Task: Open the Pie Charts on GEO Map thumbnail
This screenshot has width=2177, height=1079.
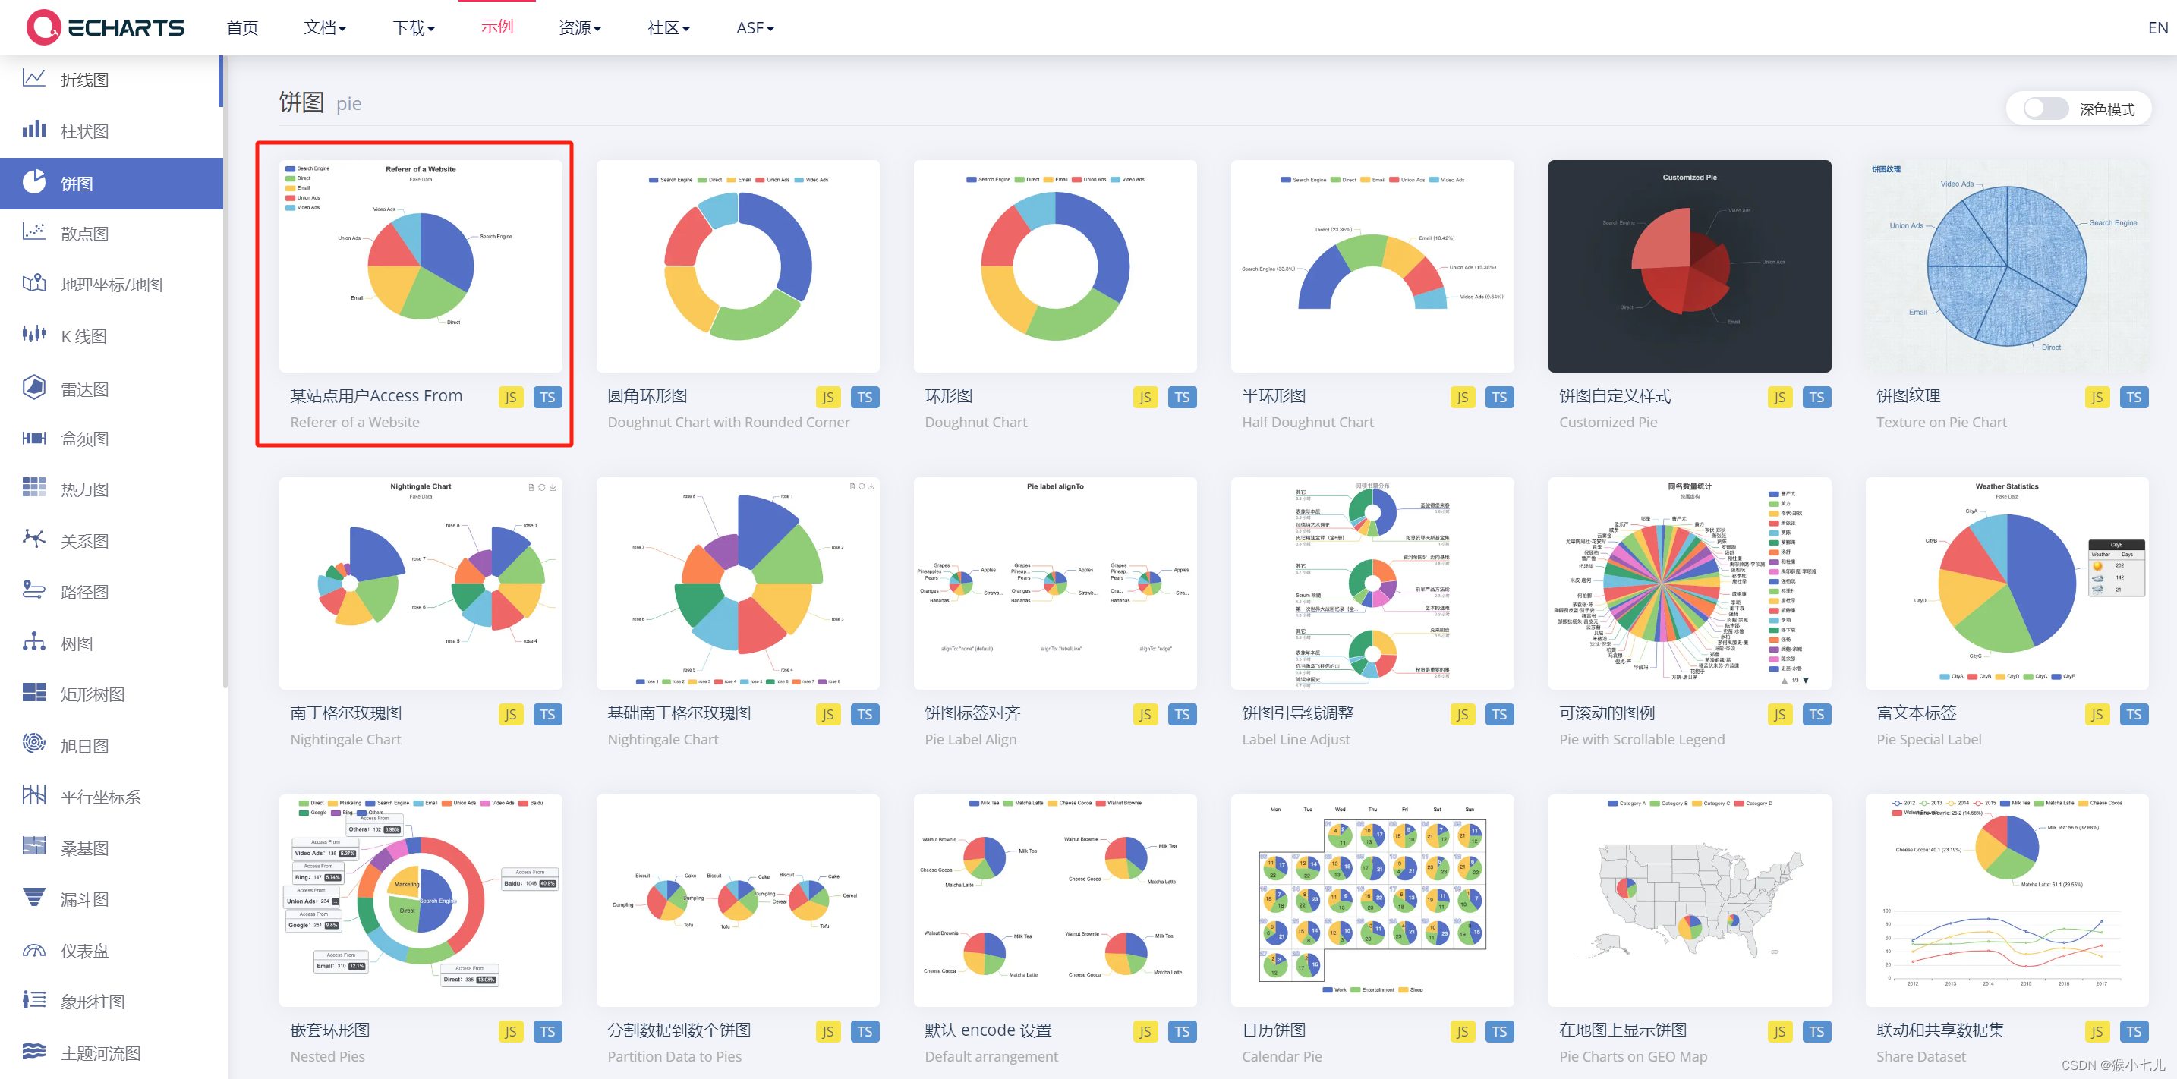Action: (x=1690, y=900)
